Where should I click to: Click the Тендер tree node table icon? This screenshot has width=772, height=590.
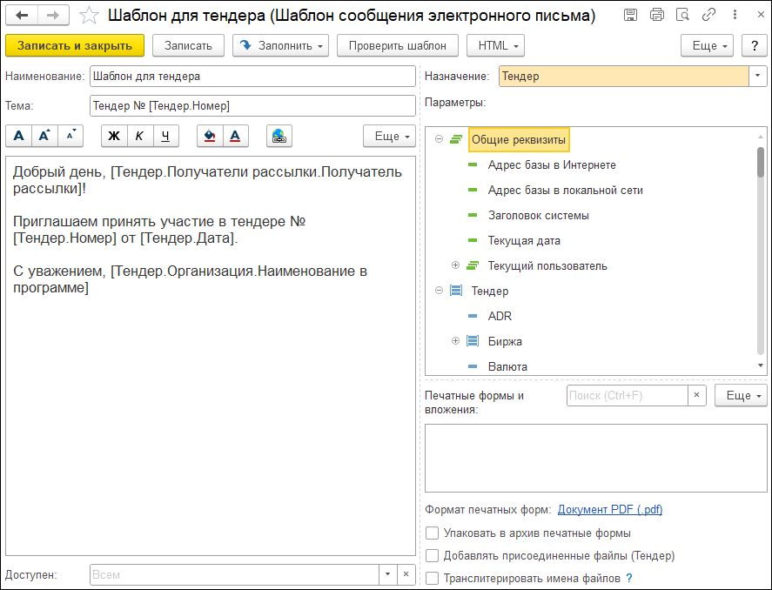coord(456,291)
